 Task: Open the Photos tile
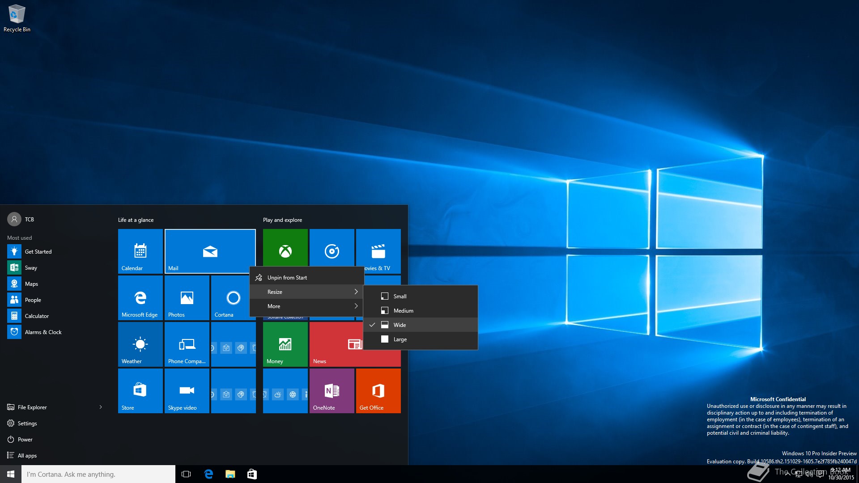pos(187,297)
